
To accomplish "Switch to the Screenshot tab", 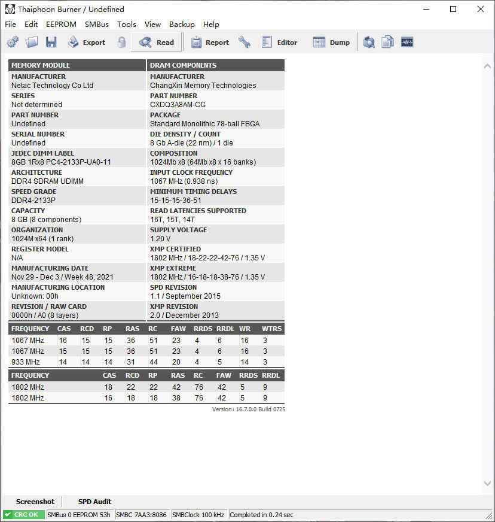I will pyautogui.click(x=35, y=502).
